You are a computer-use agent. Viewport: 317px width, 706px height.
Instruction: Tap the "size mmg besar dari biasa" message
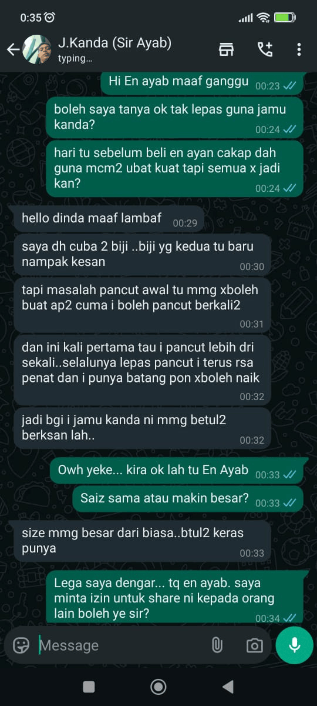(142, 541)
